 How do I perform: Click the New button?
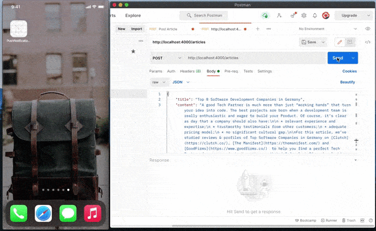pos(121,28)
